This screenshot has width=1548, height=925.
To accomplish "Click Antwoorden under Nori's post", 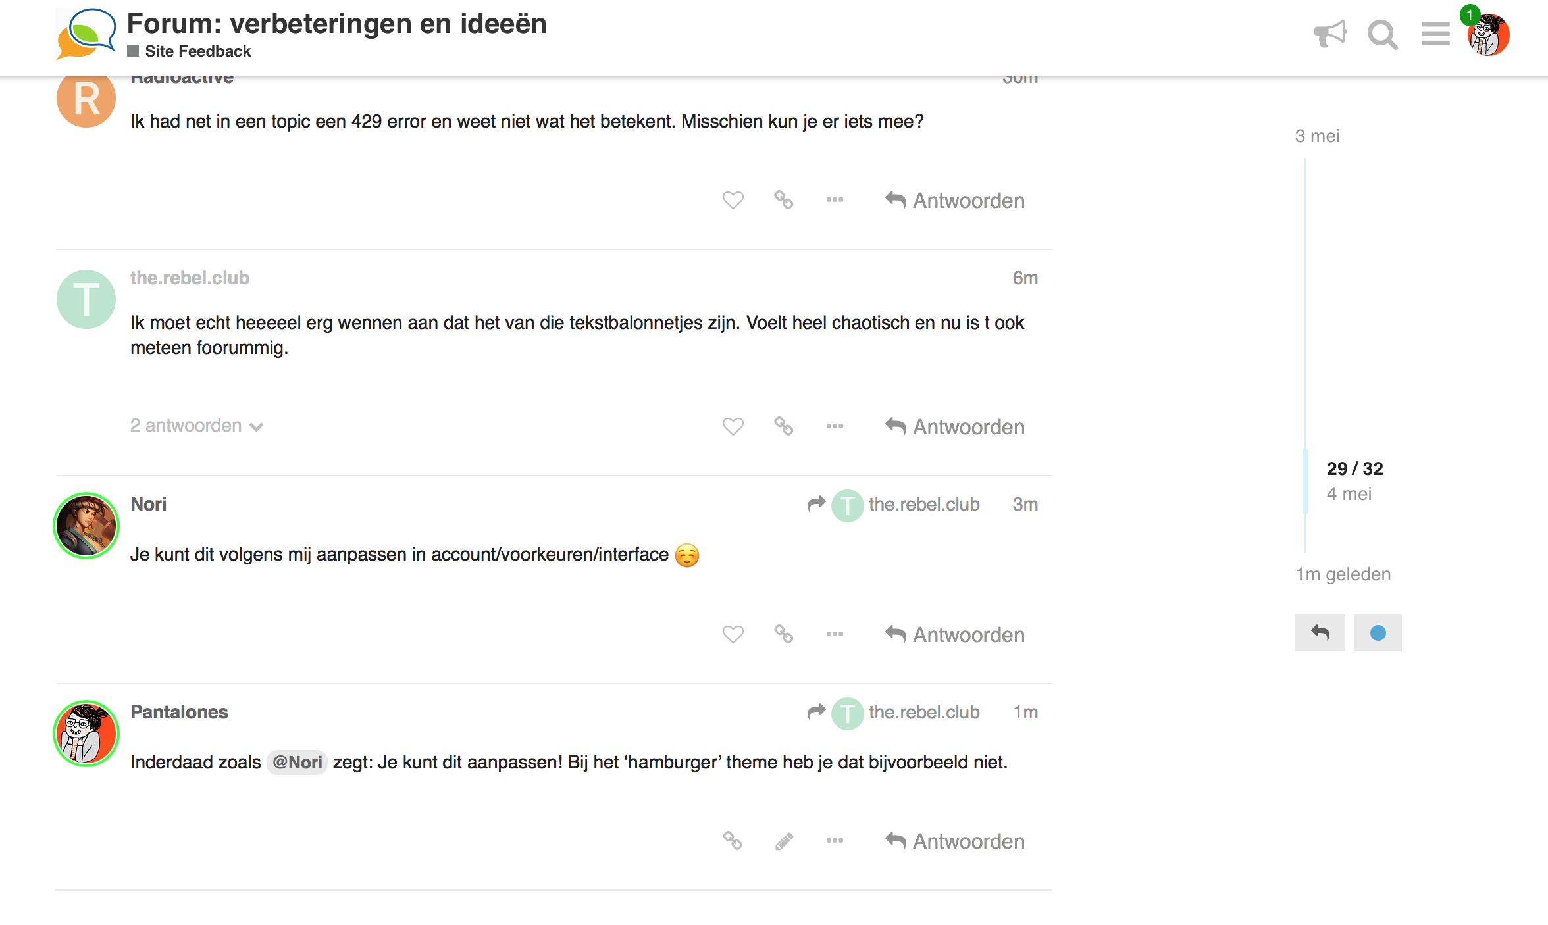I will pyautogui.click(x=955, y=635).
